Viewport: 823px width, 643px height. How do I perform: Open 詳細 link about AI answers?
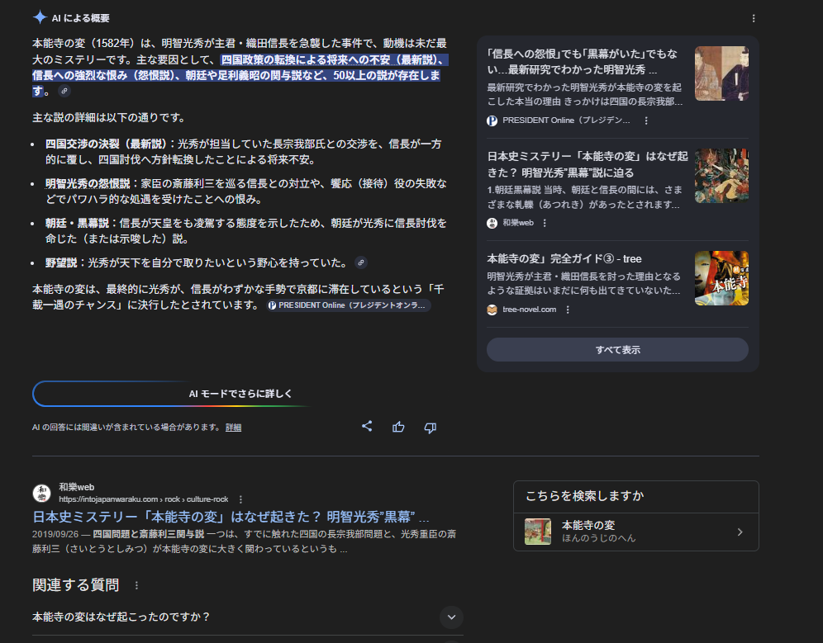[233, 428]
